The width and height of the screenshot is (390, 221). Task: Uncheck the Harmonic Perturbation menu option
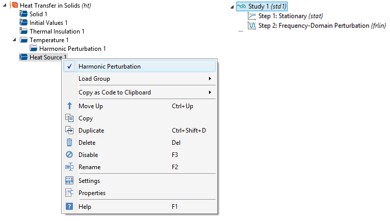109,67
